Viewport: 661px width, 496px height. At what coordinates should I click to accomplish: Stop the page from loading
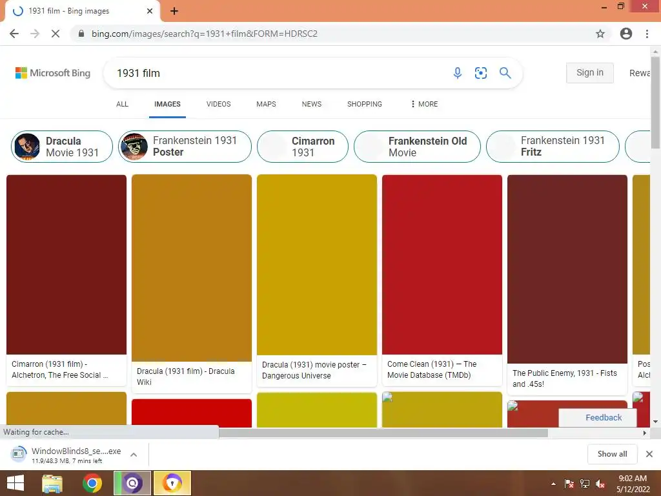click(x=56, y=34)
